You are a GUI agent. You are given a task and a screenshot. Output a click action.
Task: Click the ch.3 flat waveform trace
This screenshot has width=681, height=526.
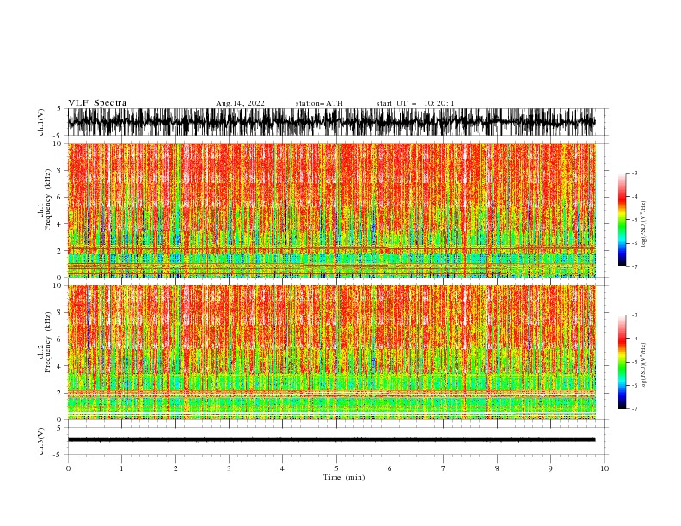331,440
